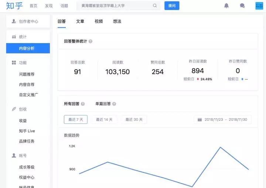Select 最近 7 天 range option
The image size is (266, 188).
pyautogui.click(x=76, y=119)
